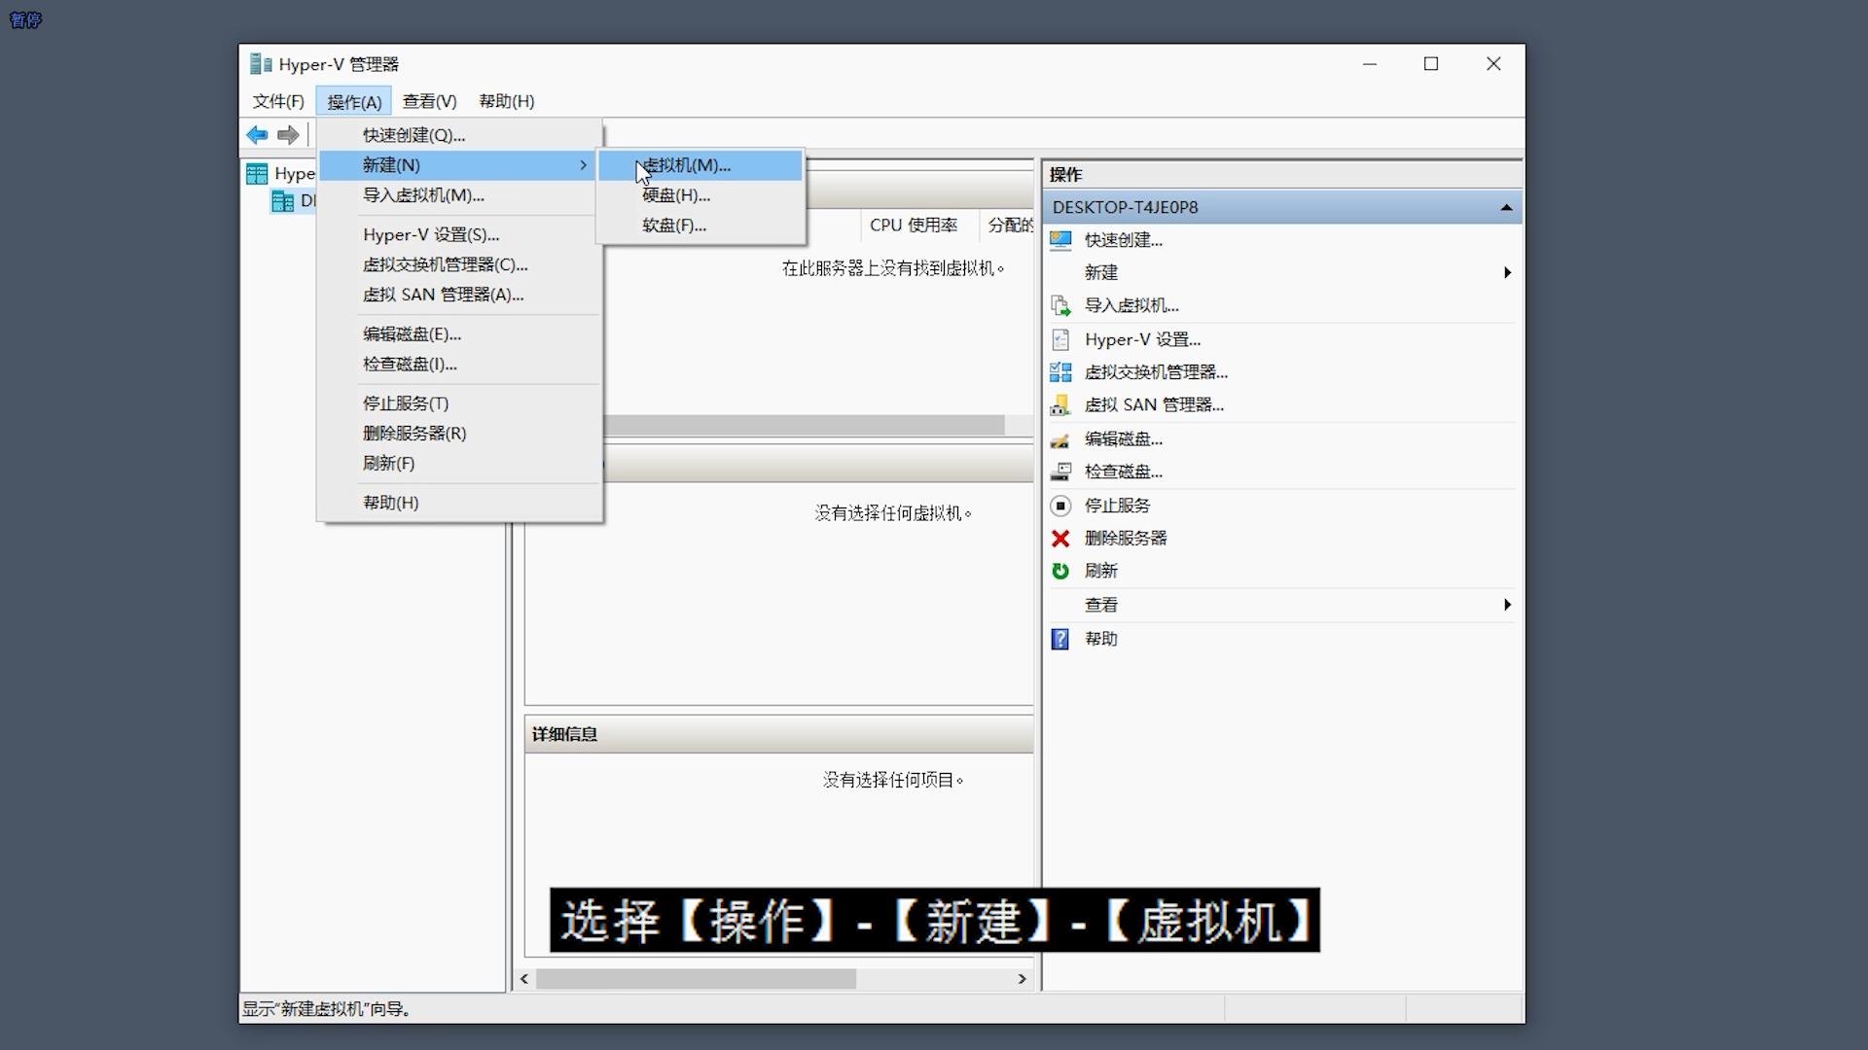
Task: Select 编辑磁盘 icon
Action: click(x=1060, y=438)
